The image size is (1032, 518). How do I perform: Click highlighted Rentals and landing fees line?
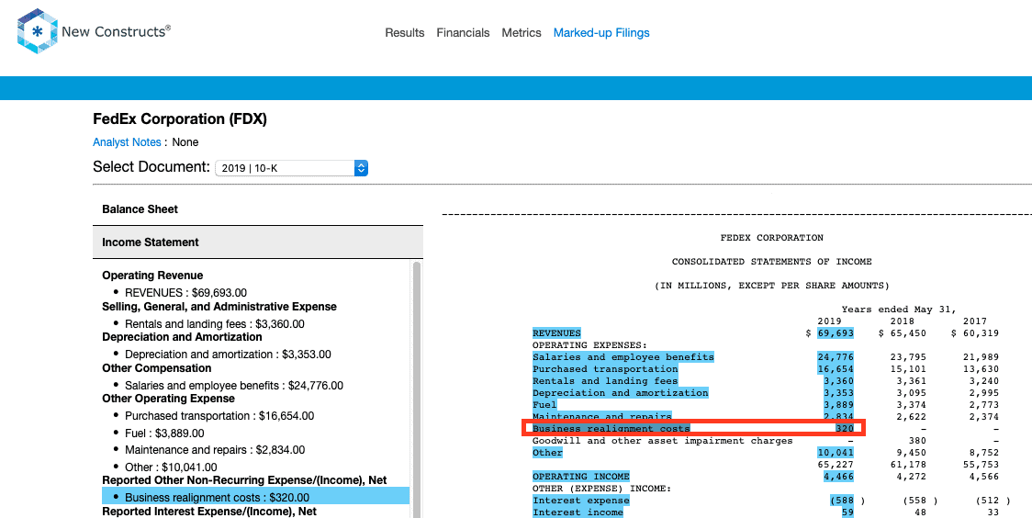click(x=605, y=381)
